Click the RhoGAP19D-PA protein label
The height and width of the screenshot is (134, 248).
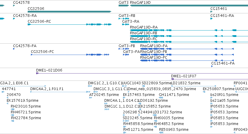pyautogui.click(x=154, y=46)
